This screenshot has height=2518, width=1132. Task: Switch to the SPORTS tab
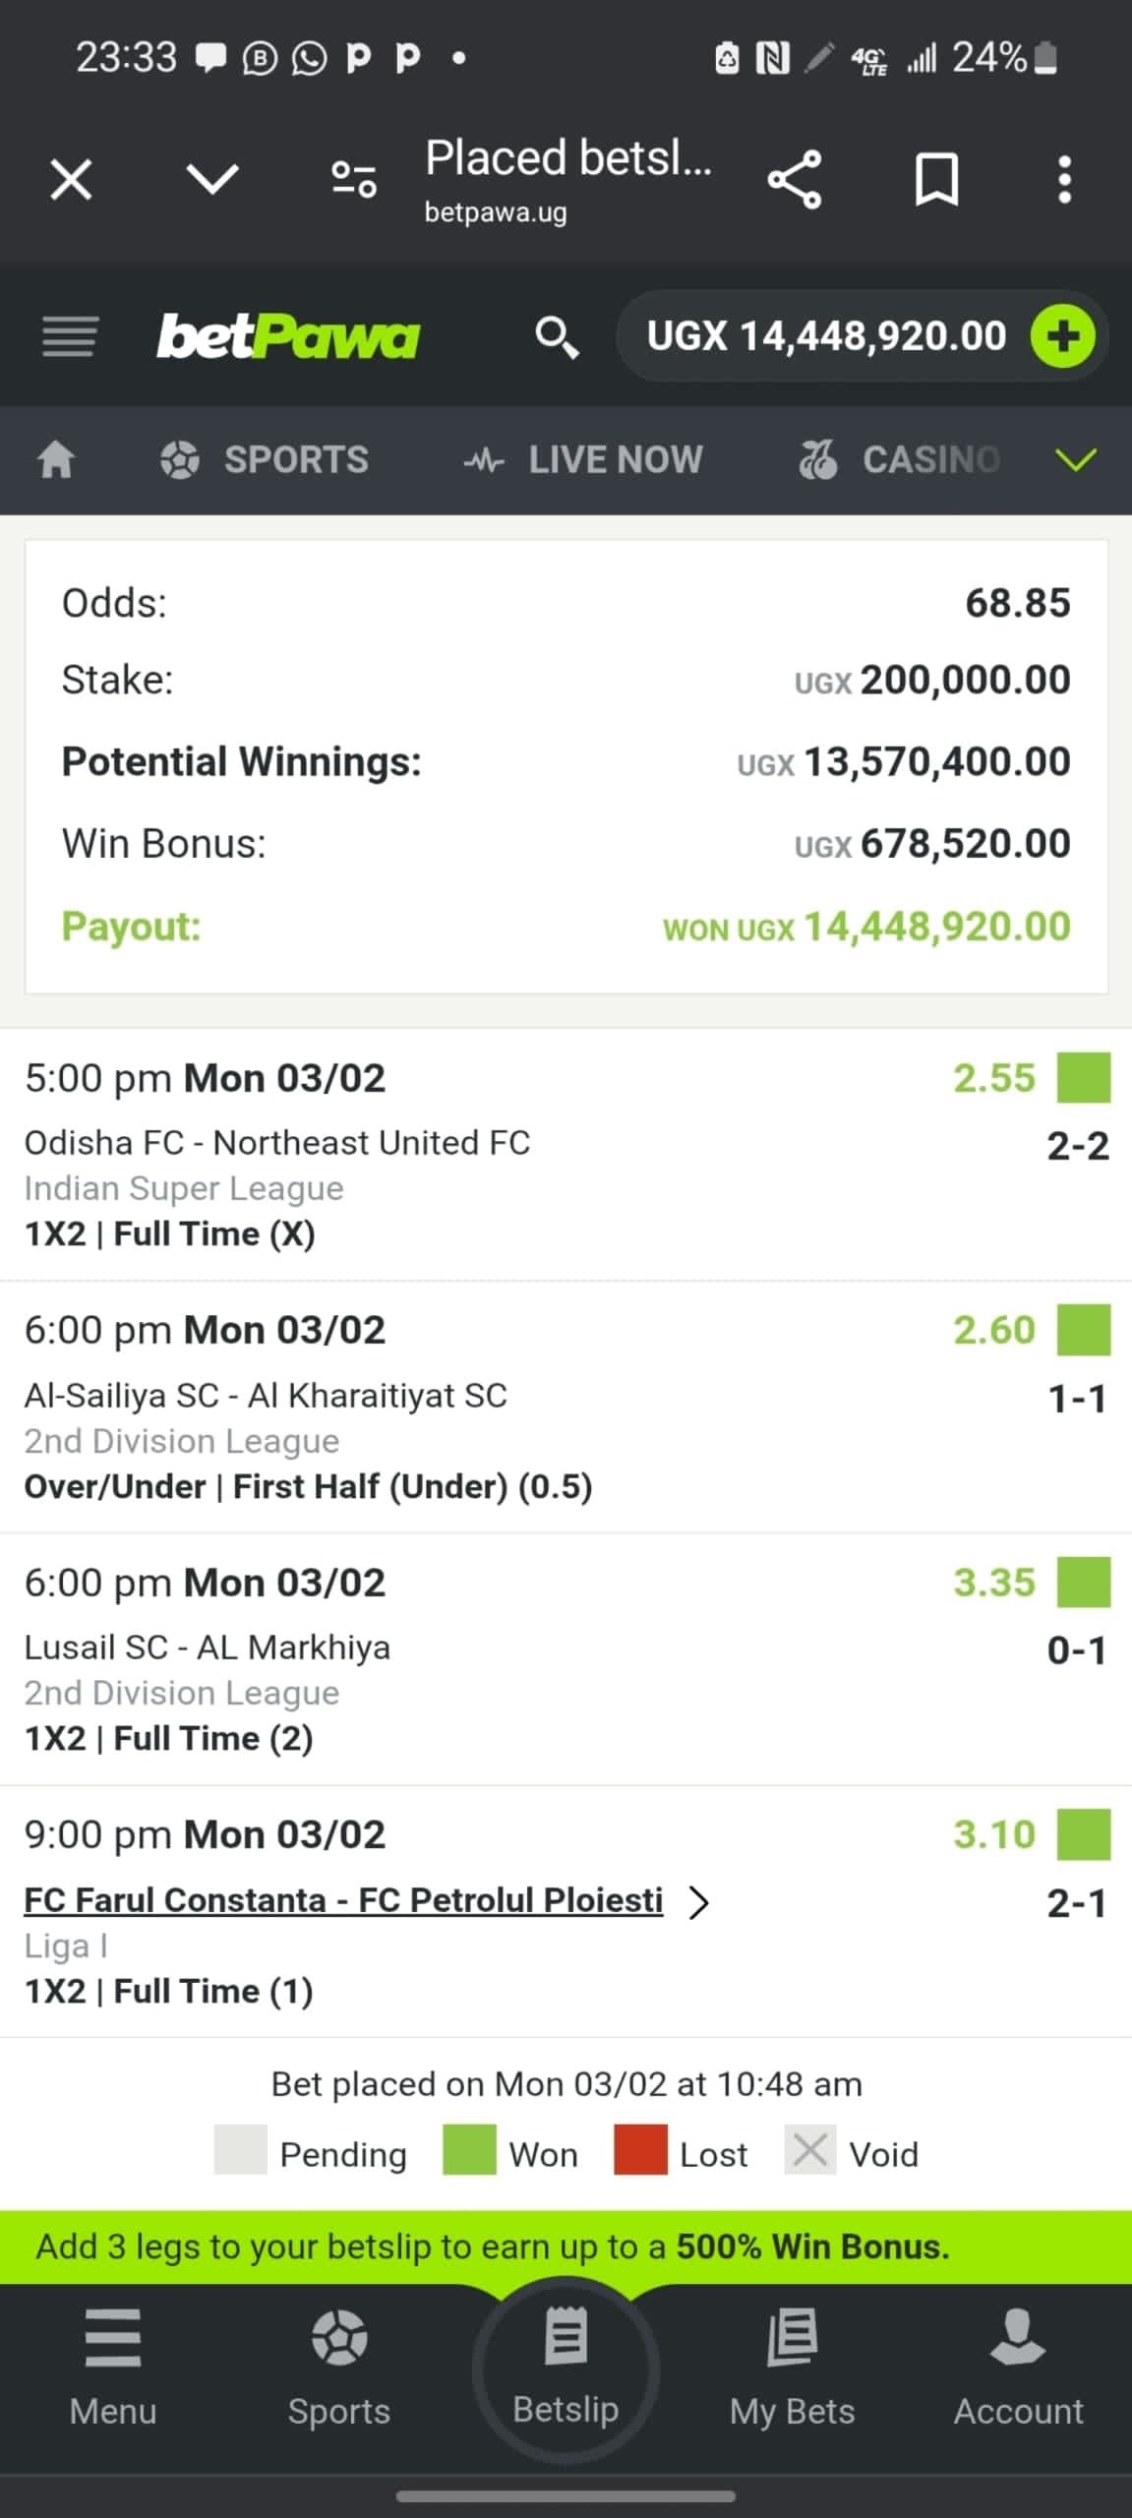[265, 459]
